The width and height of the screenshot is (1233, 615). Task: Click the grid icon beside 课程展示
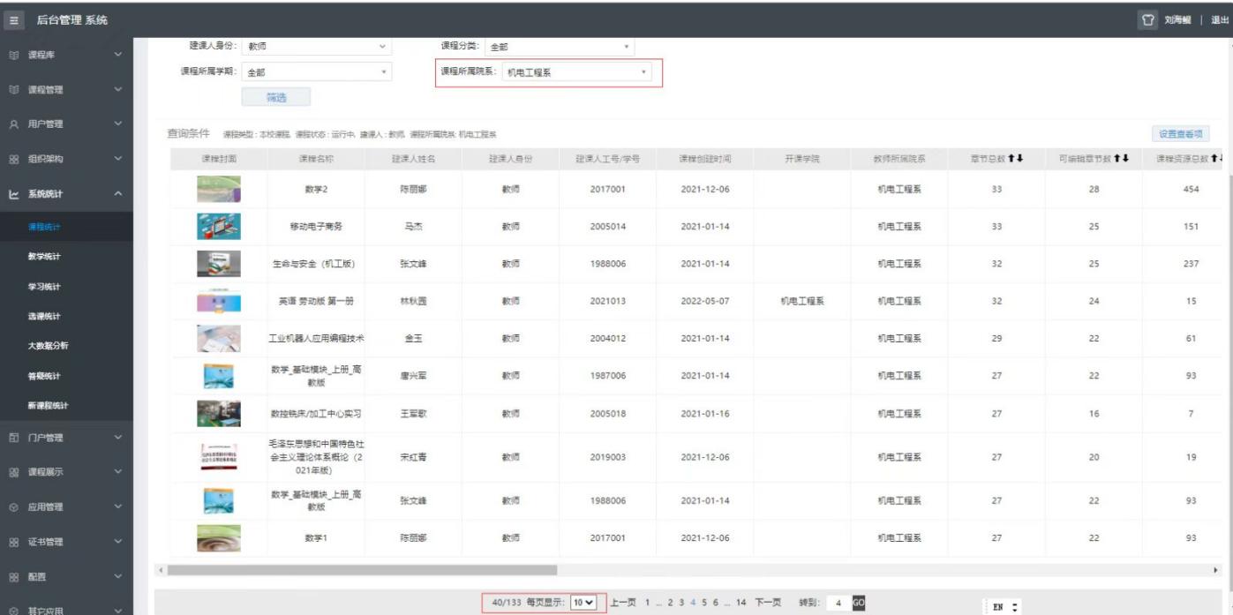coord(14,472)
